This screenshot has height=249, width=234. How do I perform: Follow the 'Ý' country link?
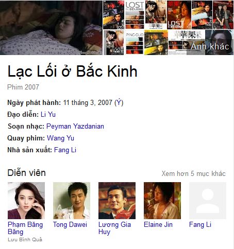119,103
